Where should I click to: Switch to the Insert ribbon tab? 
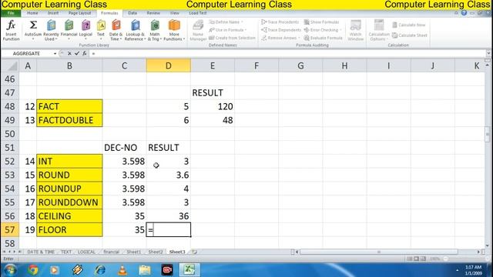53,13
